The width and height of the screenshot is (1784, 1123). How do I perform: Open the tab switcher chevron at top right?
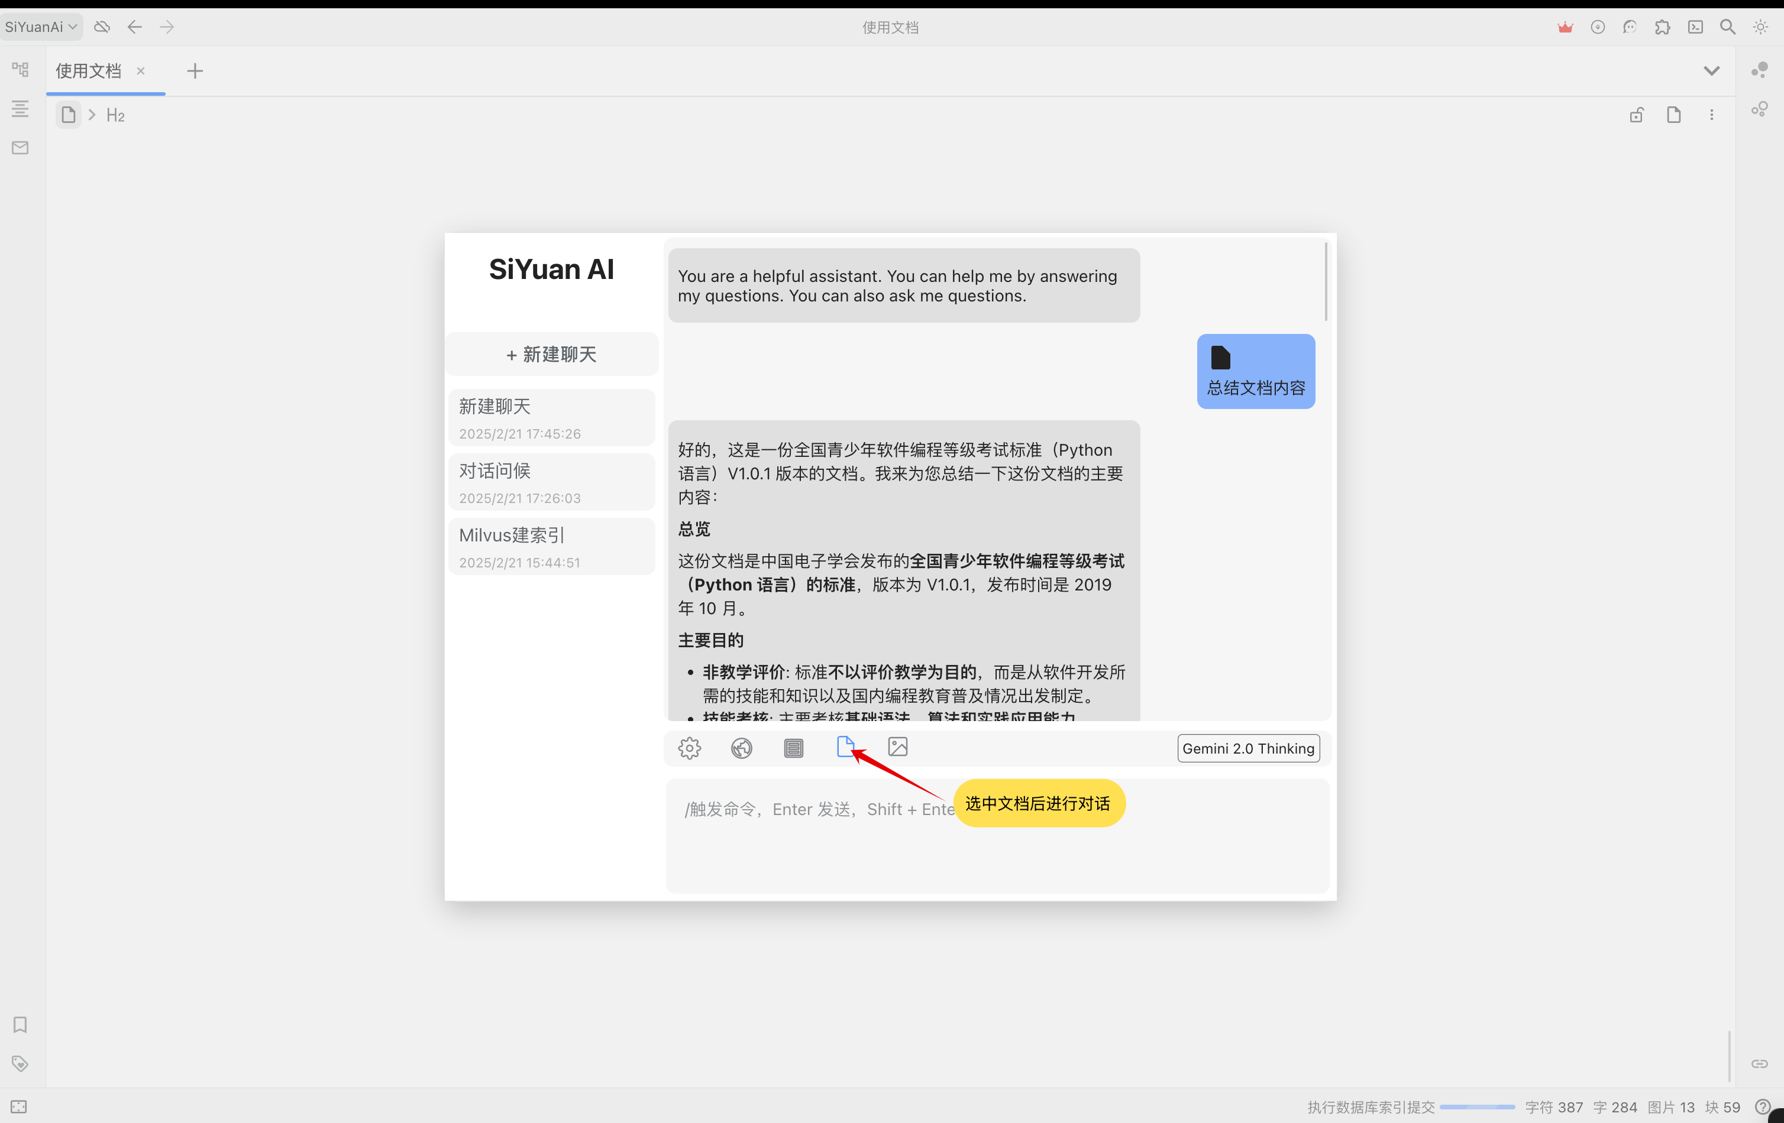click(x=1712, y=71)
